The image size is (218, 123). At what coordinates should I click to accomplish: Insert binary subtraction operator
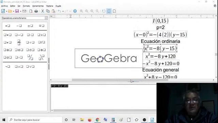pyautogui.click(x=19, y=35)
